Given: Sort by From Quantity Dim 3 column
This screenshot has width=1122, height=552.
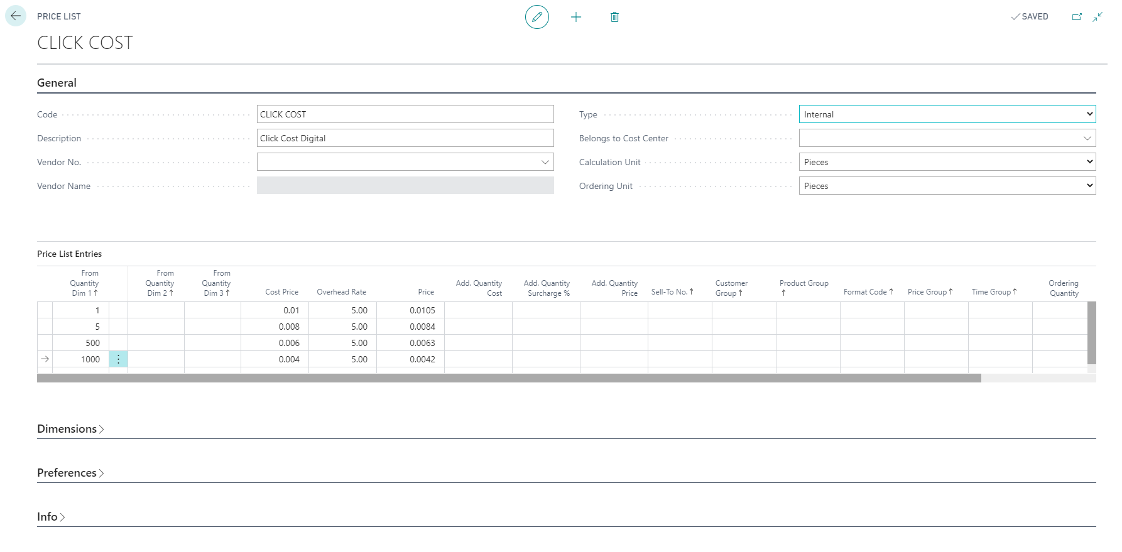Looking at the screenshot, I should click(216, 283).
